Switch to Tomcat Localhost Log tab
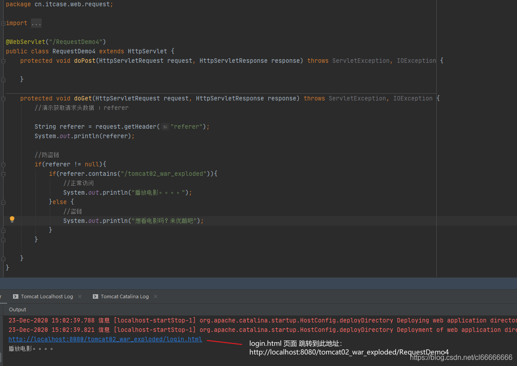Screen dimensions: 517x366 pyautogui.click(x=47, y=296)
